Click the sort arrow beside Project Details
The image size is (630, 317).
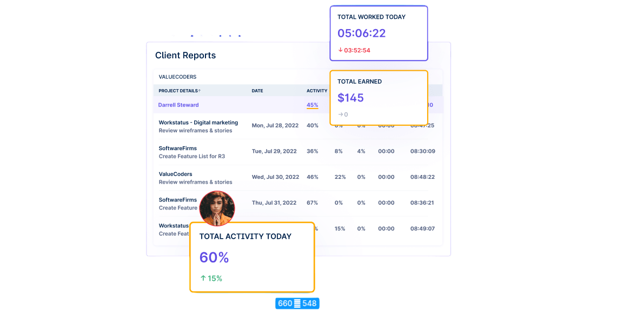(200, 91)
